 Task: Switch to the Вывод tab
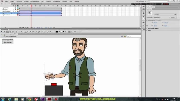pos(27,4)
